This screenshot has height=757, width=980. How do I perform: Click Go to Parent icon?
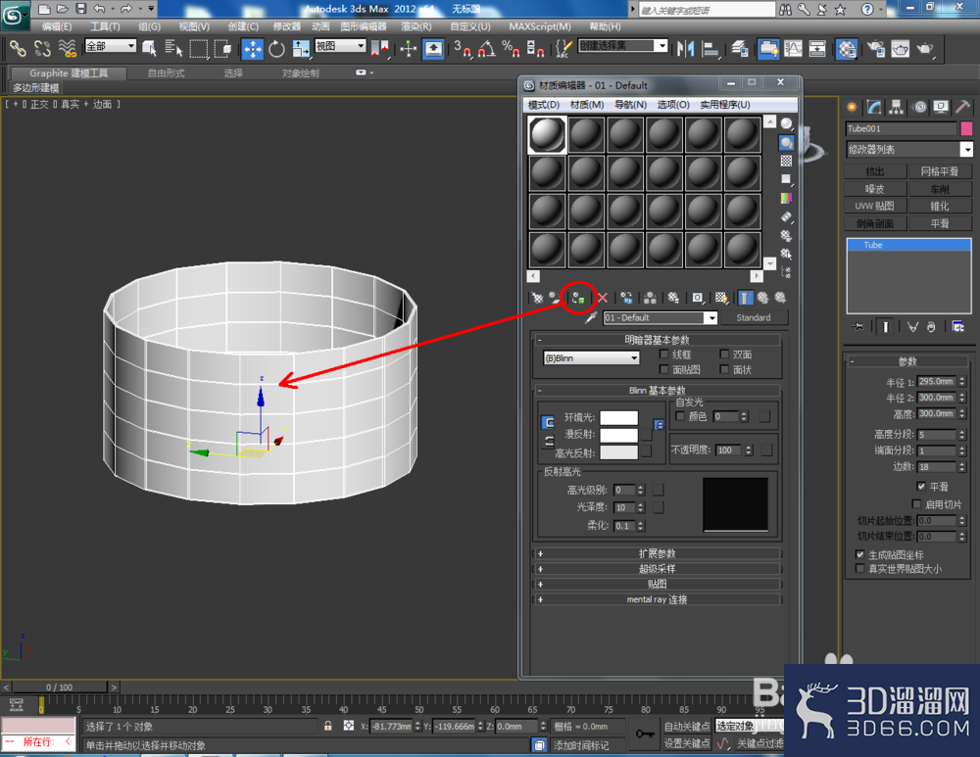[x=762, y=298]
